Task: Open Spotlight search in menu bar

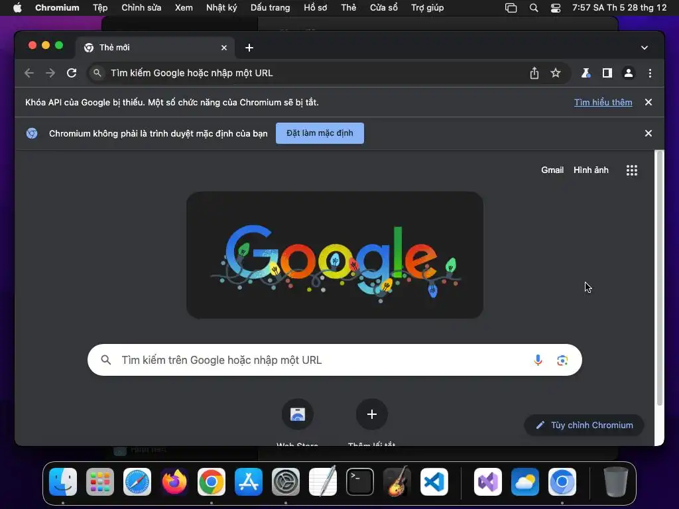Action: click(x=534, y=8)
